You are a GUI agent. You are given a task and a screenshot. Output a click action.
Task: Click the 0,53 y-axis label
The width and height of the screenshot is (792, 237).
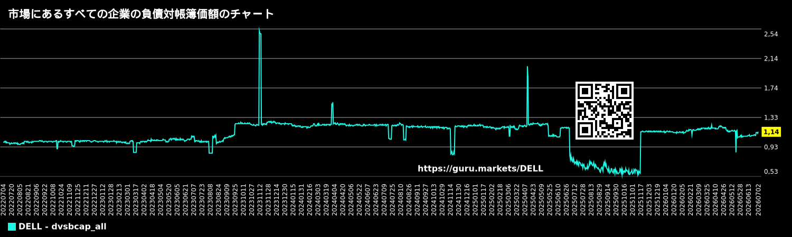771,171
